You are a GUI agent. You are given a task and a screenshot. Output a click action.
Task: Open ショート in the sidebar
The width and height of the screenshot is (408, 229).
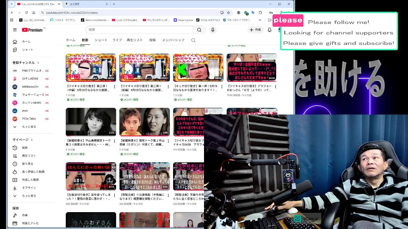[x=31, y=50]
